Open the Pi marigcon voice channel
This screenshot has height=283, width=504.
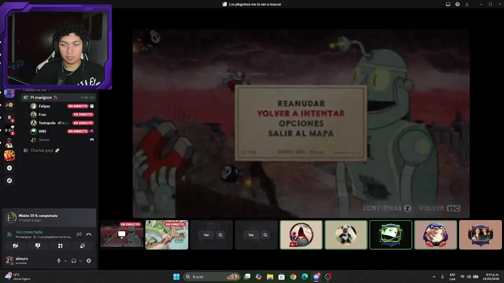58,97
